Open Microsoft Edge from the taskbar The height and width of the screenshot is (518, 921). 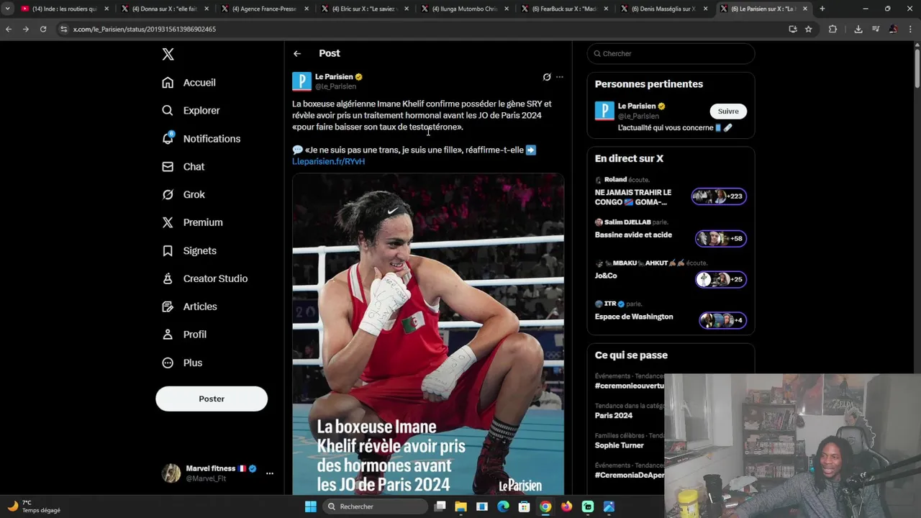503,506
